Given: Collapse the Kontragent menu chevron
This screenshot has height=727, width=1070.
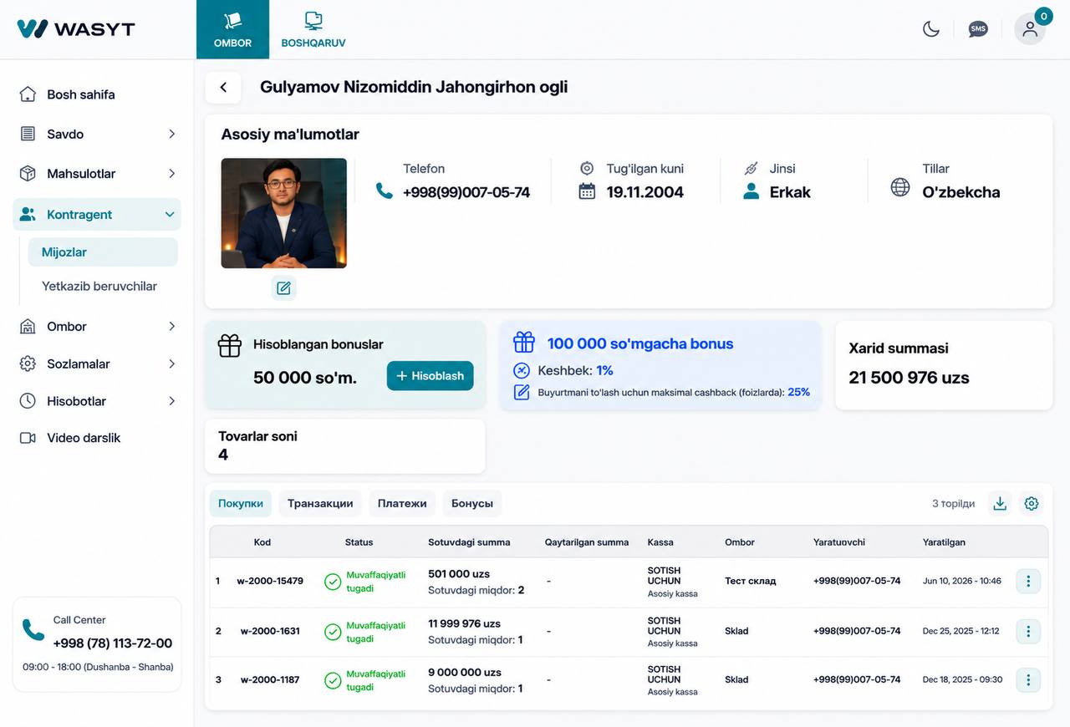Looking at the screenshot, I should (170, 215).
